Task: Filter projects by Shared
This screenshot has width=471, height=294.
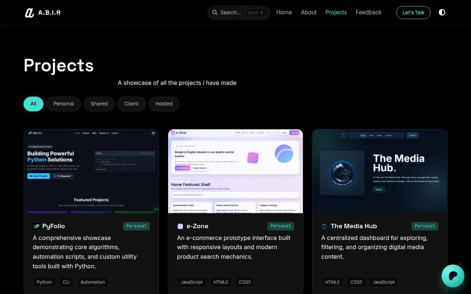Action: click(99, 104)
